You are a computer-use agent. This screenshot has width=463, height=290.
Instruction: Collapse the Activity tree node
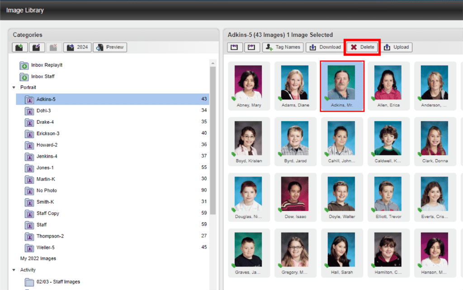tap(14, 270)
